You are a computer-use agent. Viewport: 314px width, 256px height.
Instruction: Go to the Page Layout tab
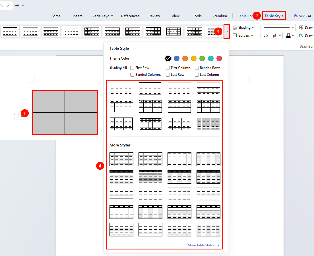click(x=102, y=16)
